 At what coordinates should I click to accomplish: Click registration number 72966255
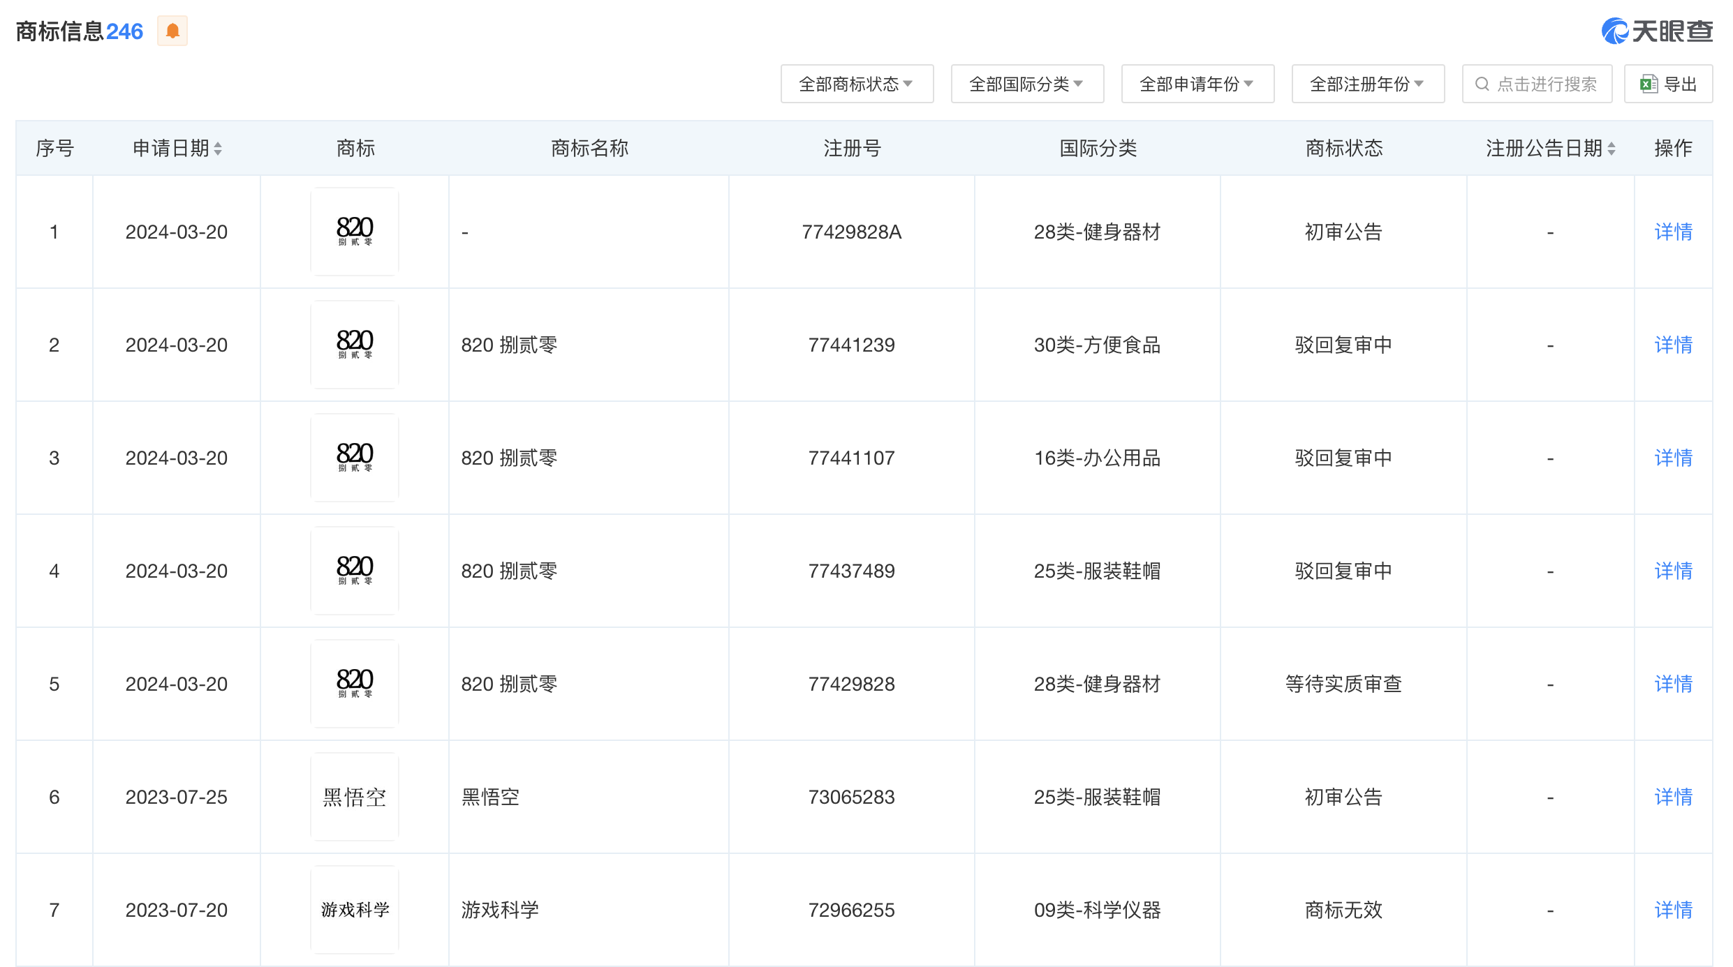852,910
